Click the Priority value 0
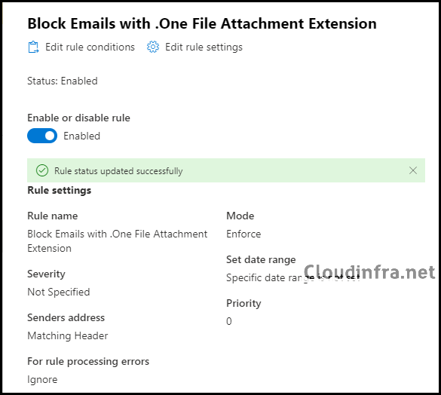This screenshot has height=395, width=441. [x=229, y=321]
